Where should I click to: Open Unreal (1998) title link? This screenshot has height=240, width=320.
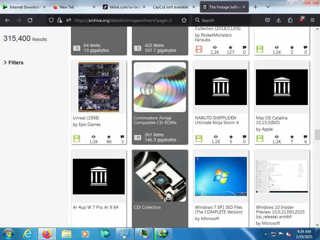click(86, 118)
